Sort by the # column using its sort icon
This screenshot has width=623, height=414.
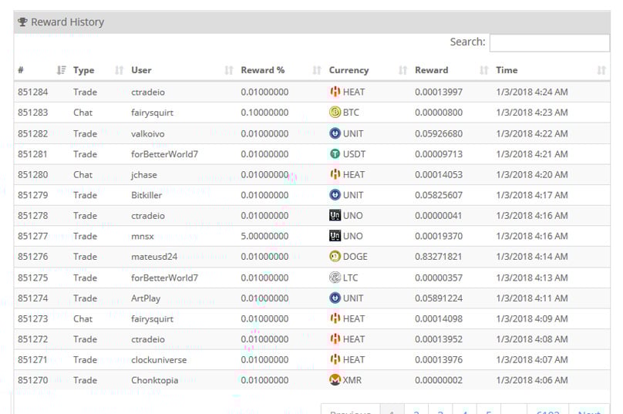[x=61, y=70]
